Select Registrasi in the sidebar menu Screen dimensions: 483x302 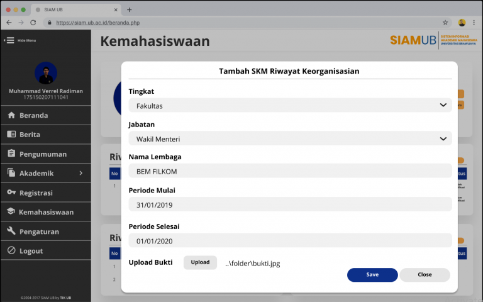(46, 193)
